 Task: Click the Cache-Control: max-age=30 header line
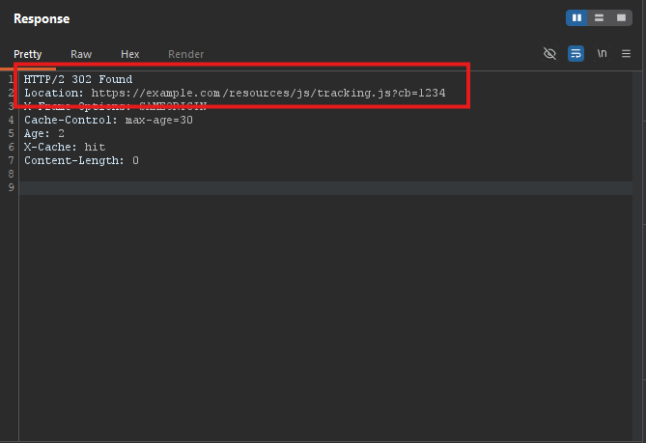pyautogui.click(x=108, y=120)
